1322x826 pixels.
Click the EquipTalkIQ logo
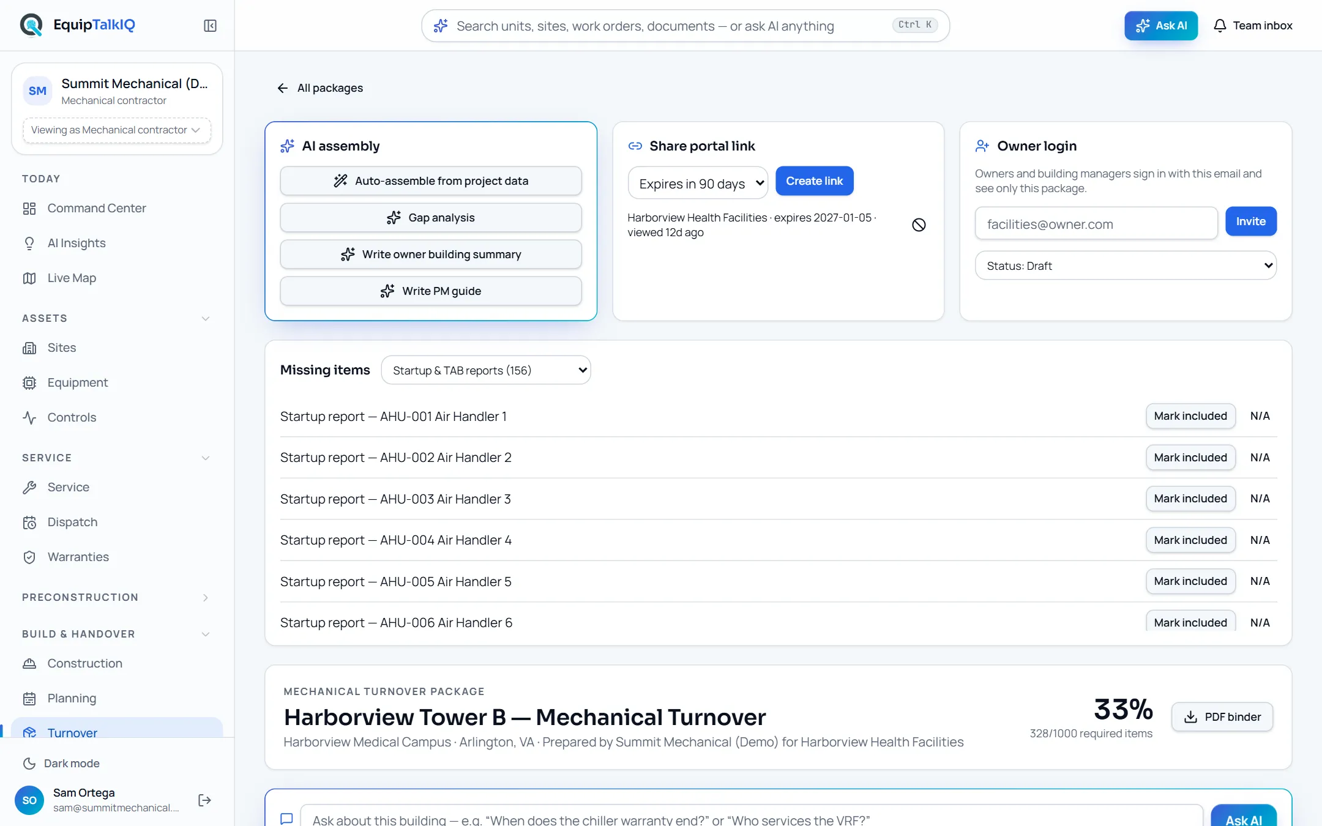click(78, 25)
